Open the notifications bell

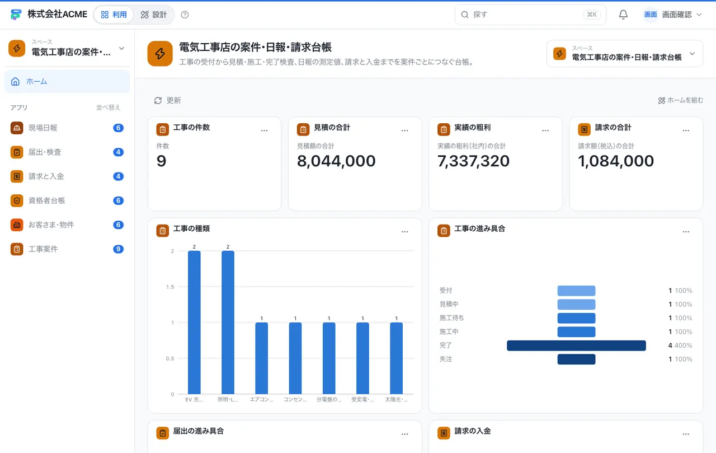click(x=623, y=15)
